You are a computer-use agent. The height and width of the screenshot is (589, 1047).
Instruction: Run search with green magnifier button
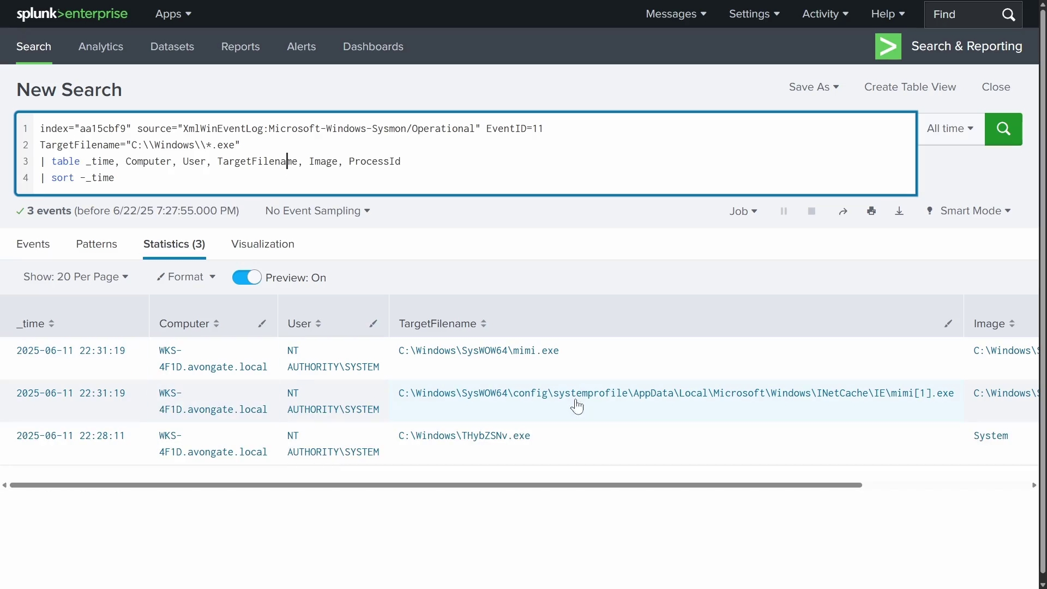(1003, 129)
